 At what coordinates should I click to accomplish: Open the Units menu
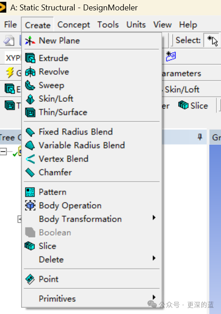[136, 25]
